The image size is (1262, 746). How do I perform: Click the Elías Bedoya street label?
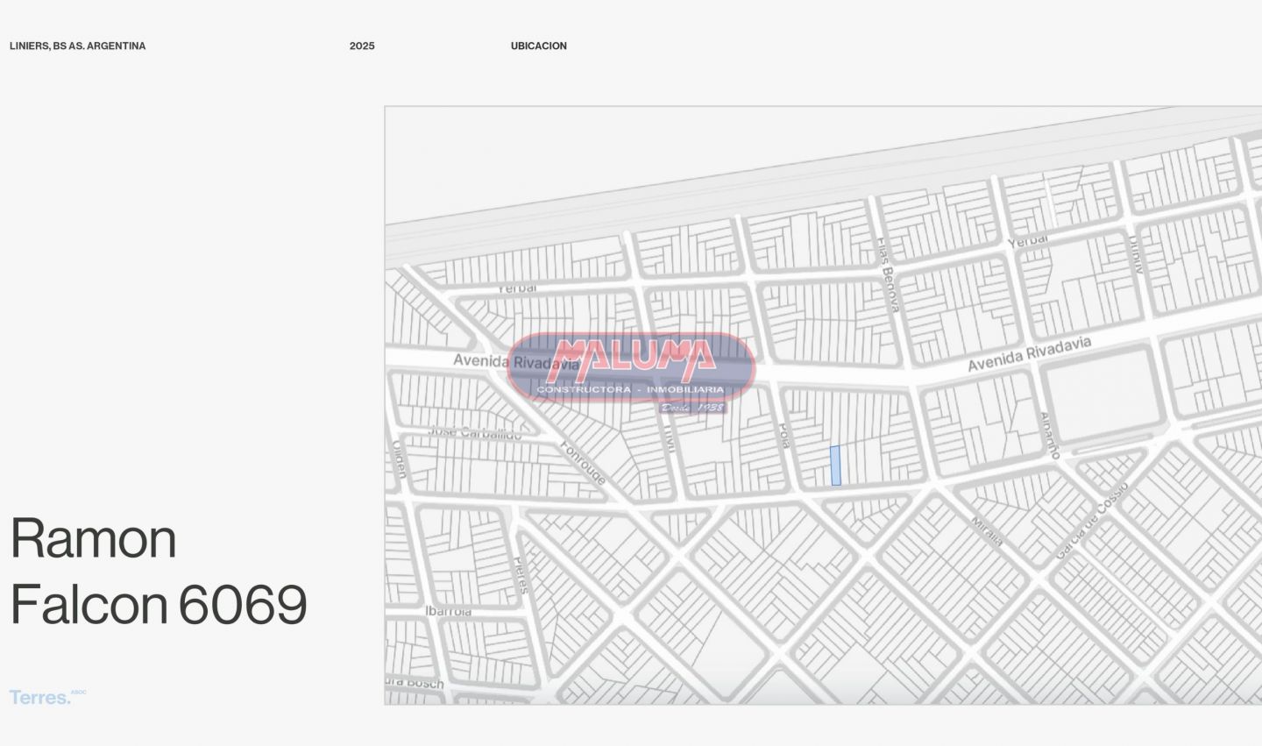(888, 274)
